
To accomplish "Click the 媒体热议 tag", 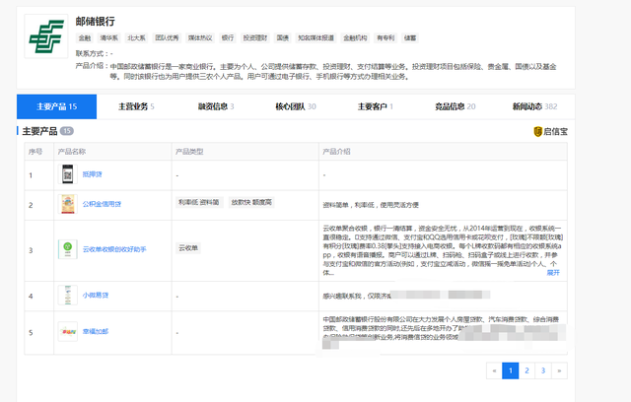I will click(200, 37).
